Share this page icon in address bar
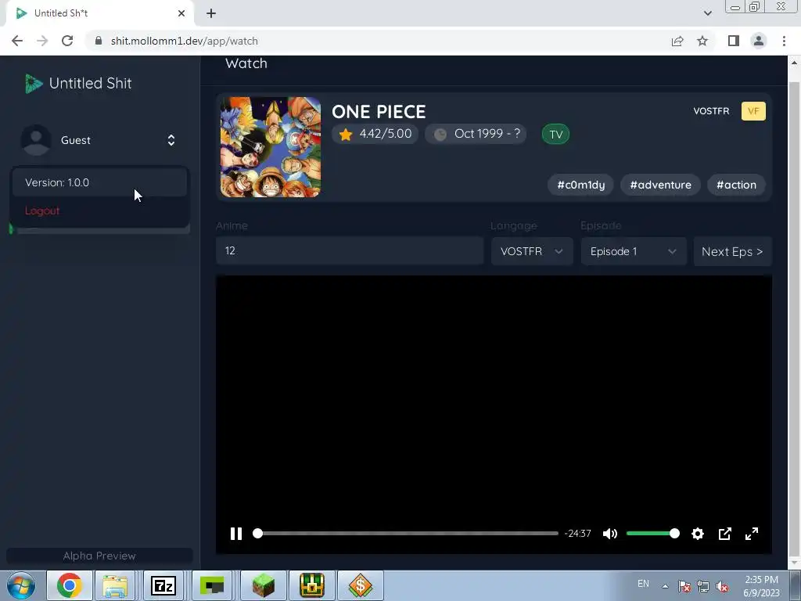The height and width of the screenshot is (601, 801). pyautogui.click(x=677, y=41)
